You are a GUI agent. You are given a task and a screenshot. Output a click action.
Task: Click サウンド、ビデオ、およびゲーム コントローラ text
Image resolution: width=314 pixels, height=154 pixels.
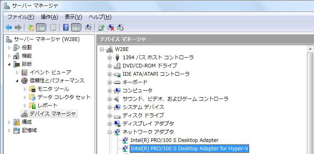[176, 99]
